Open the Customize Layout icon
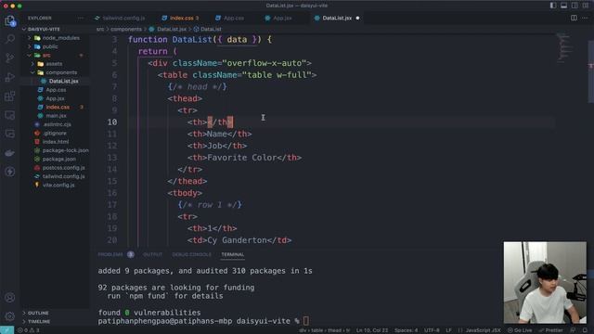Image resolution: width=594 pixels, height=334 pixels. pyautogui.click(x=586, y=6)
